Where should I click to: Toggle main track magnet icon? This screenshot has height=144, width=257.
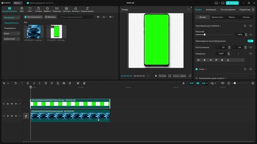click(x=192, y=83)
